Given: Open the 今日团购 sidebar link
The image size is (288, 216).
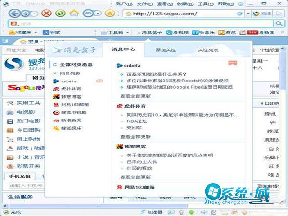Looking at the screenshot, I should click(28, 130).
